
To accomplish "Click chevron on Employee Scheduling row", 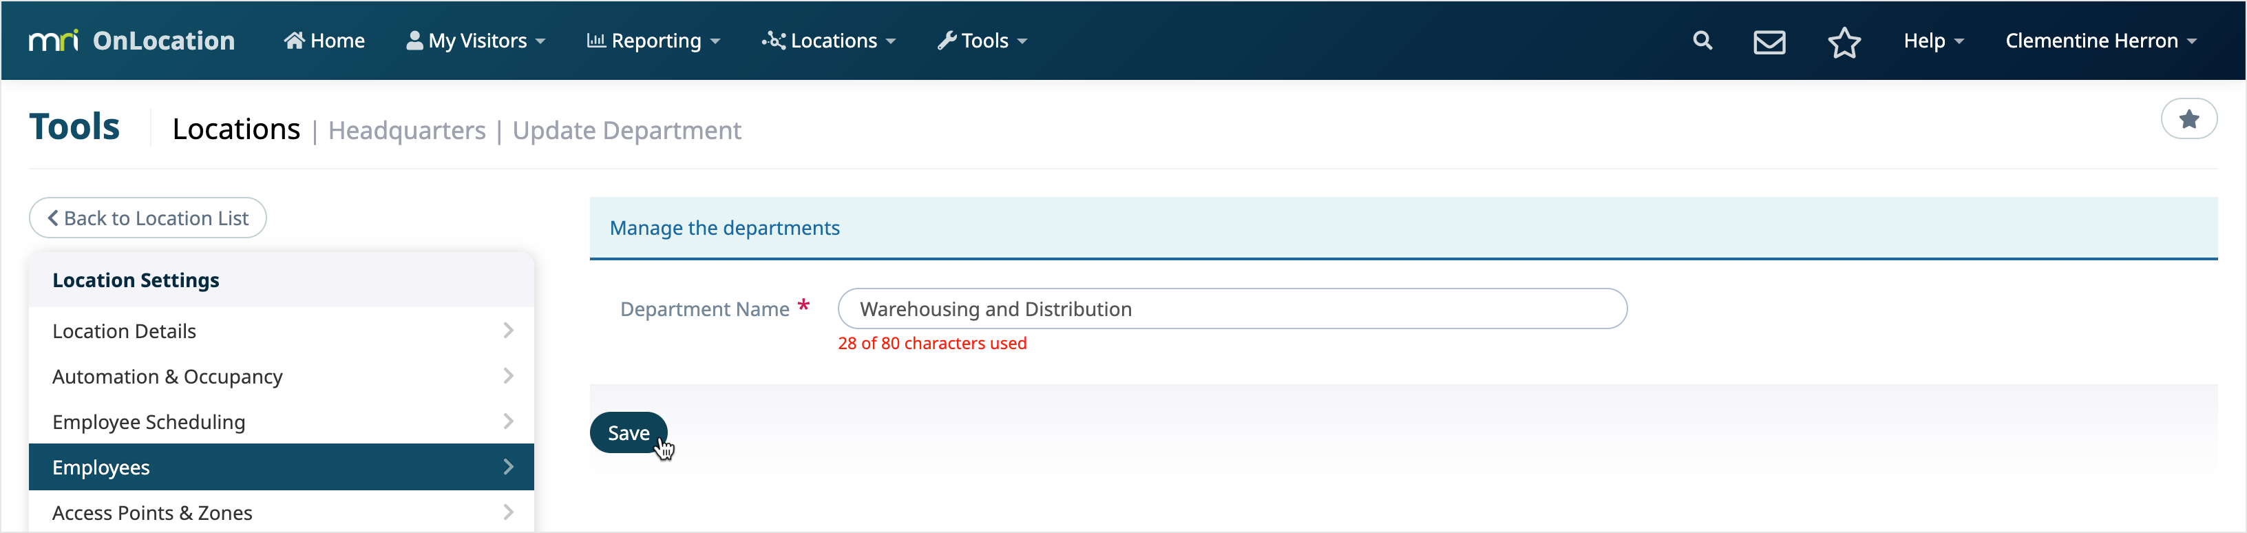I will [507, 421].
